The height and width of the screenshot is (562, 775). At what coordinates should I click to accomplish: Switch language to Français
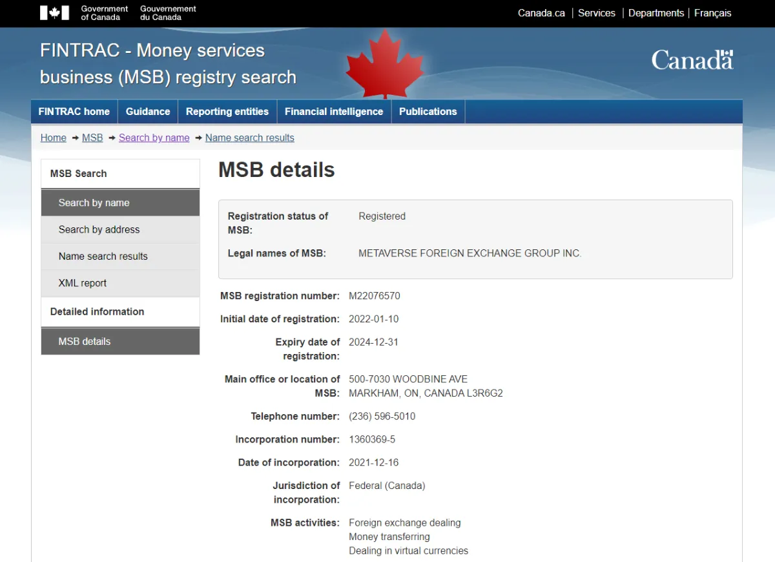point(713,13)
